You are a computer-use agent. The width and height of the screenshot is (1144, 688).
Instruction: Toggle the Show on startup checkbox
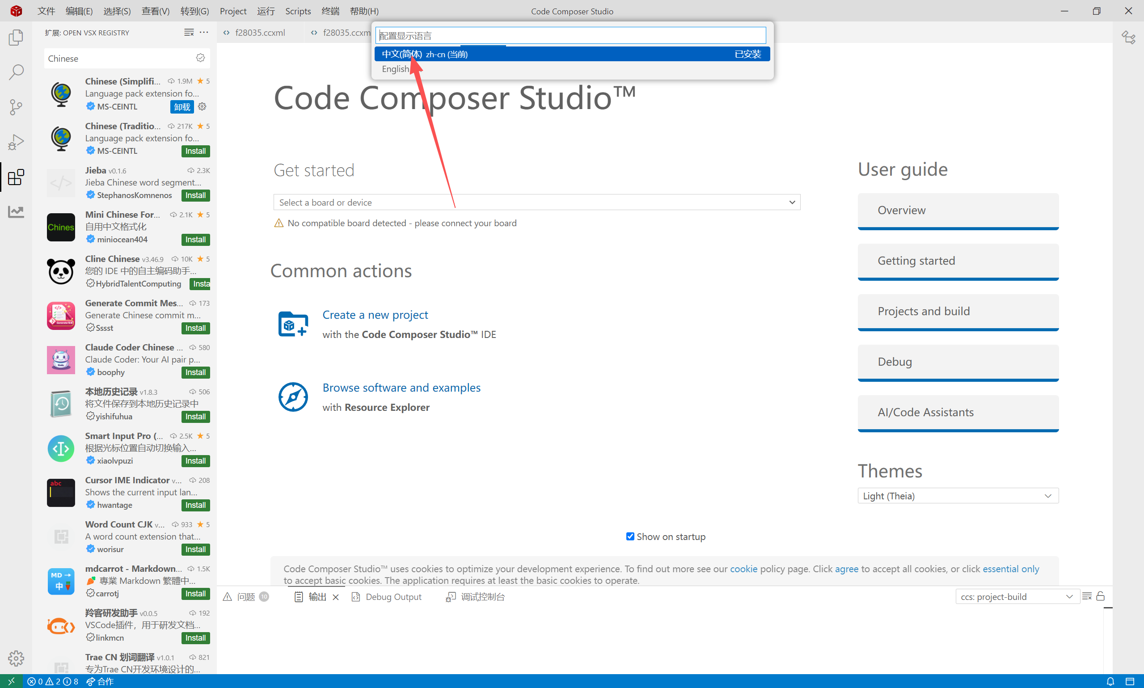tap(630, 536)
